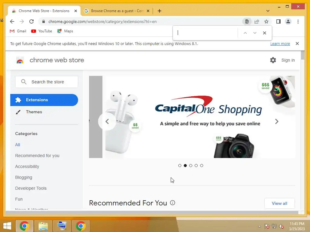
Task: Open the profile avatar menu
Action: click(288, 21)
